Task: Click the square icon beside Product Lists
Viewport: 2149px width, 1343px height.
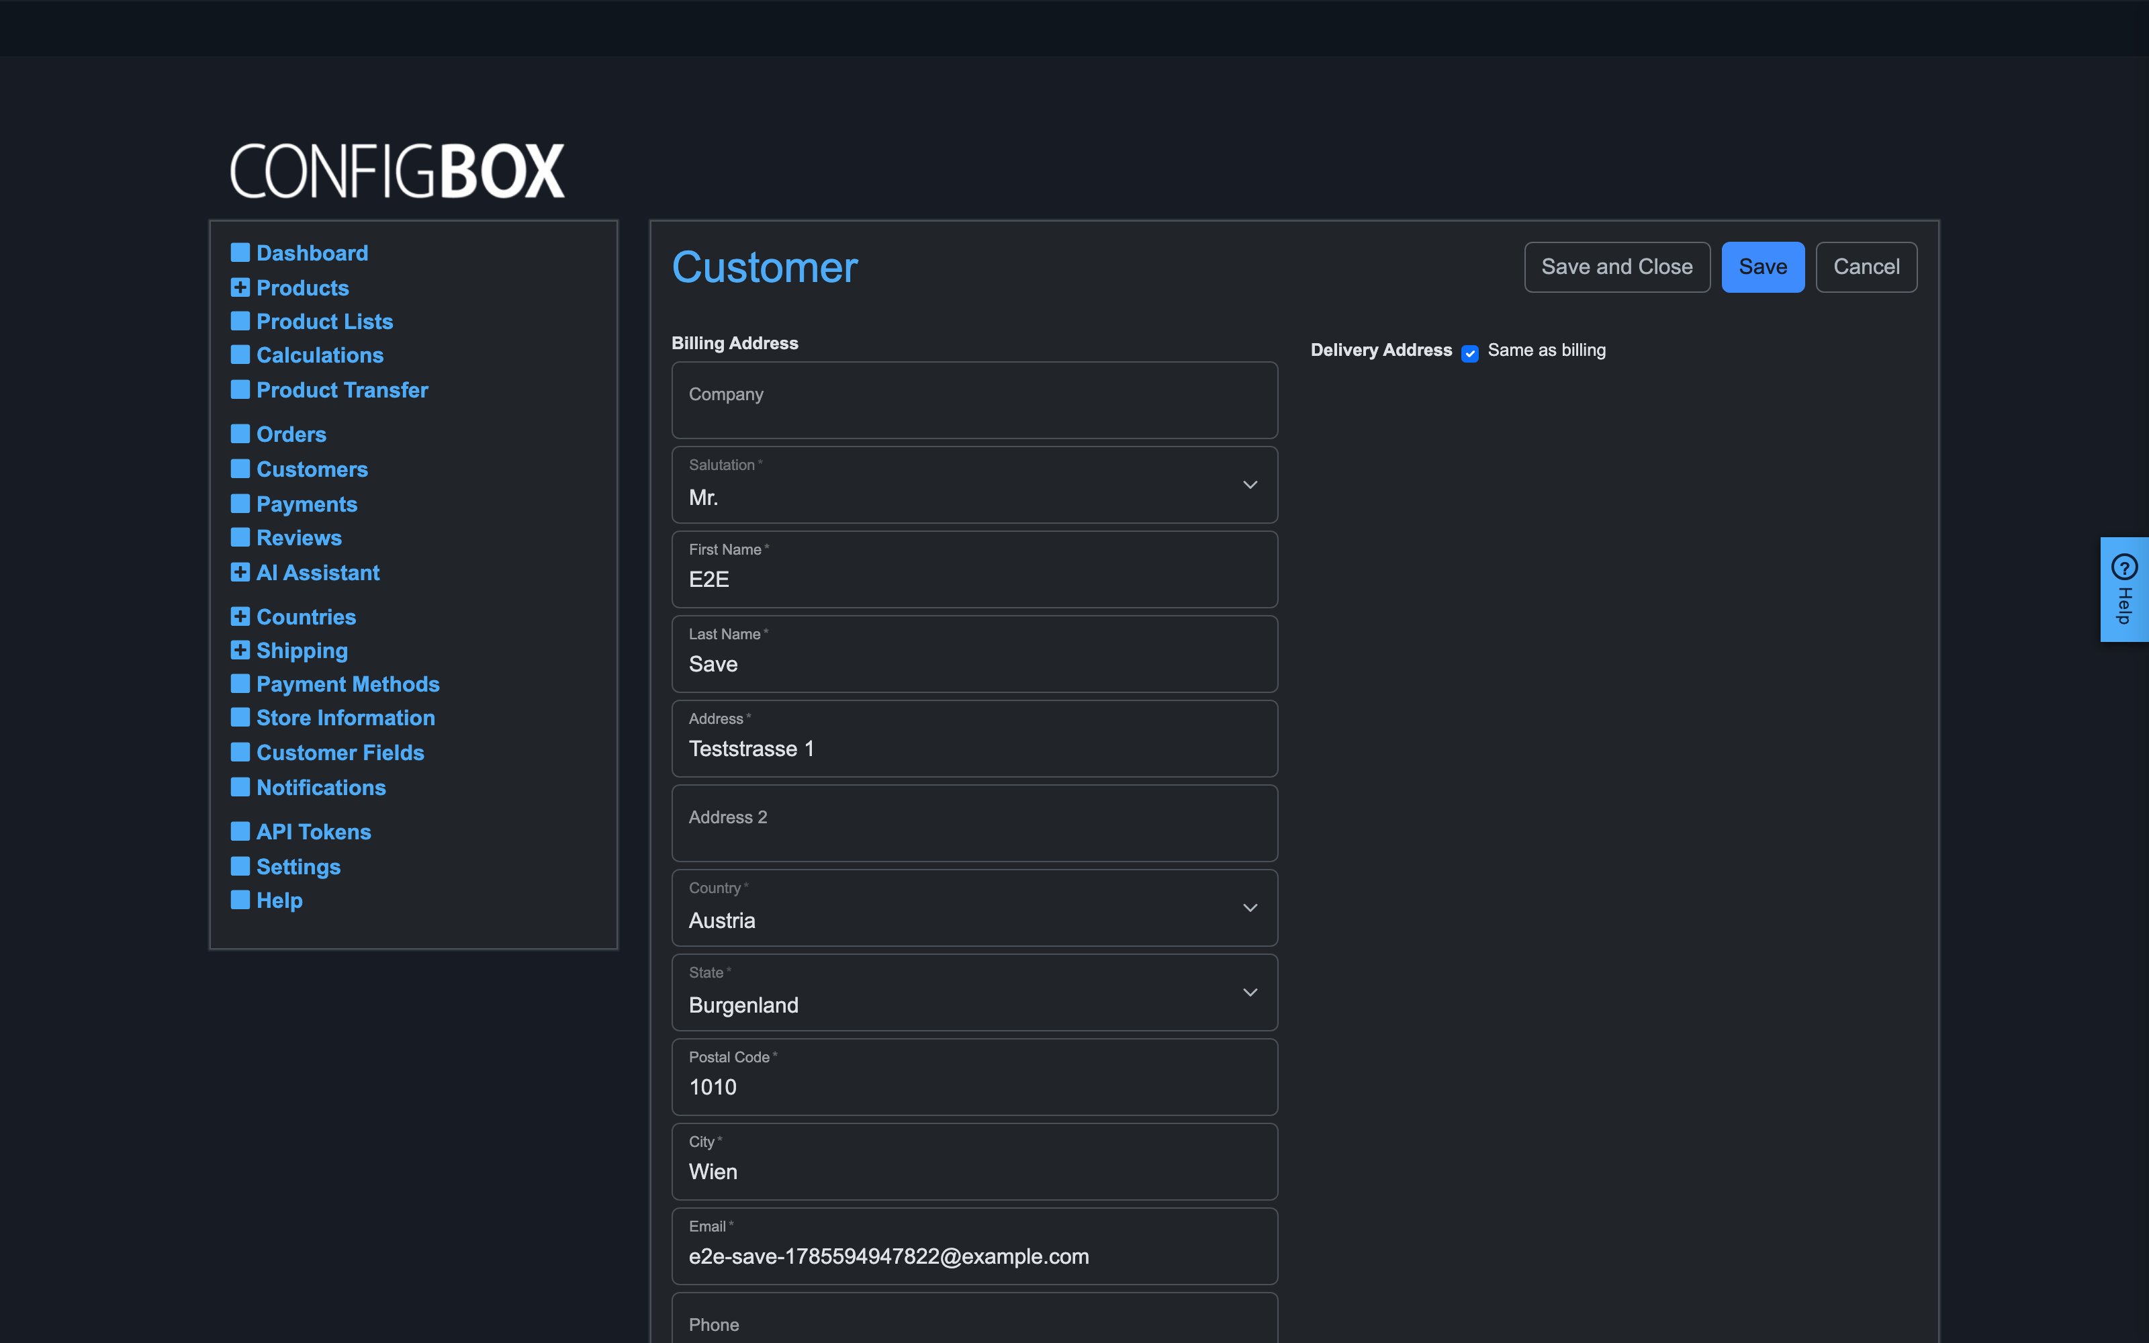Action: point(240,321)
